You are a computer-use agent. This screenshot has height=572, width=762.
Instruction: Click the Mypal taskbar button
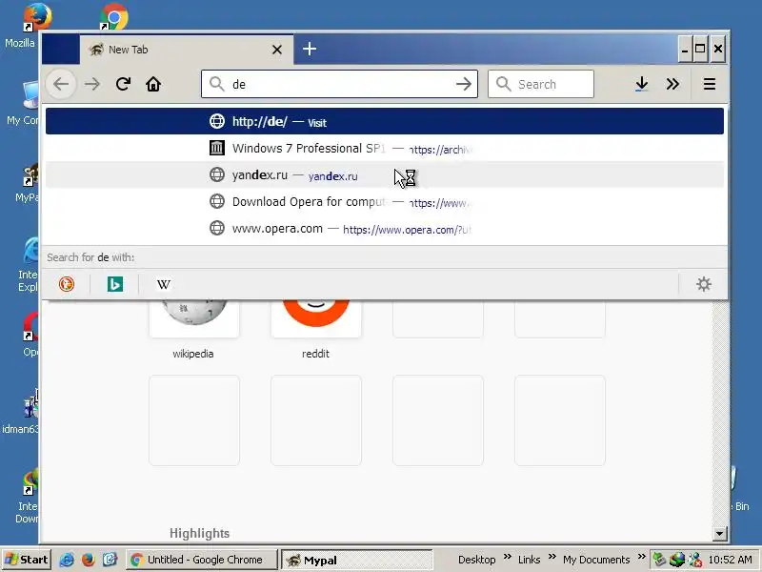coord(356,560)
